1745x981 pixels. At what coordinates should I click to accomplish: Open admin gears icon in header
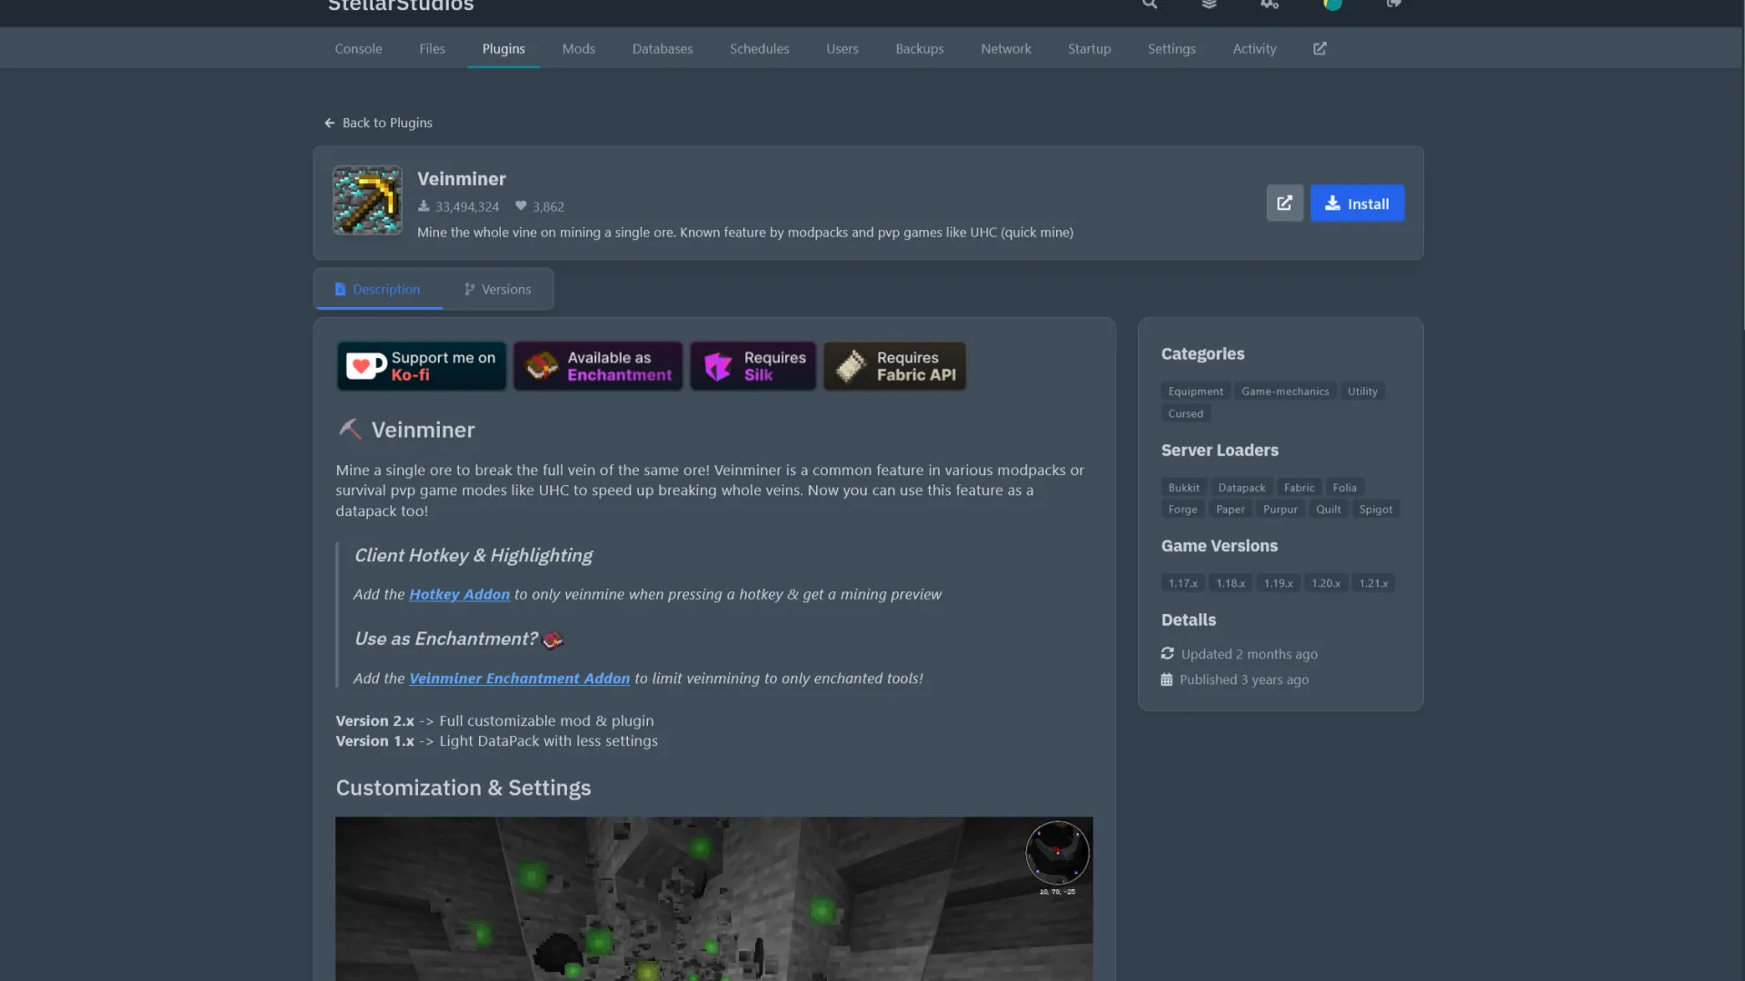tap(1270, 5)
